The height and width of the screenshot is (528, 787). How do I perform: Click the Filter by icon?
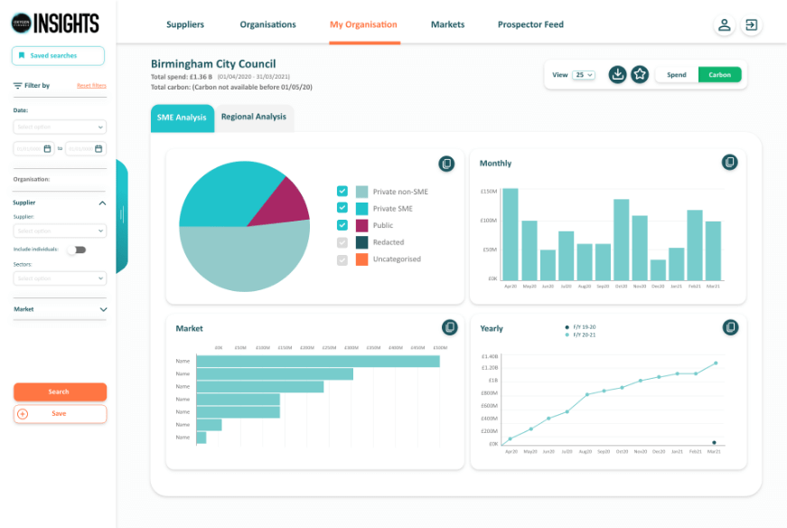tap(17, 85)
